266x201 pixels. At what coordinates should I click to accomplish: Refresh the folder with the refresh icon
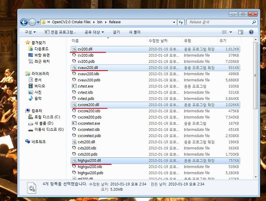point(181,22)
